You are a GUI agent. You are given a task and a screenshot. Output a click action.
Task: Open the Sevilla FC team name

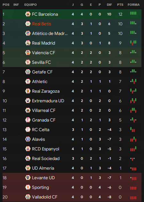(x=41, y=62)
